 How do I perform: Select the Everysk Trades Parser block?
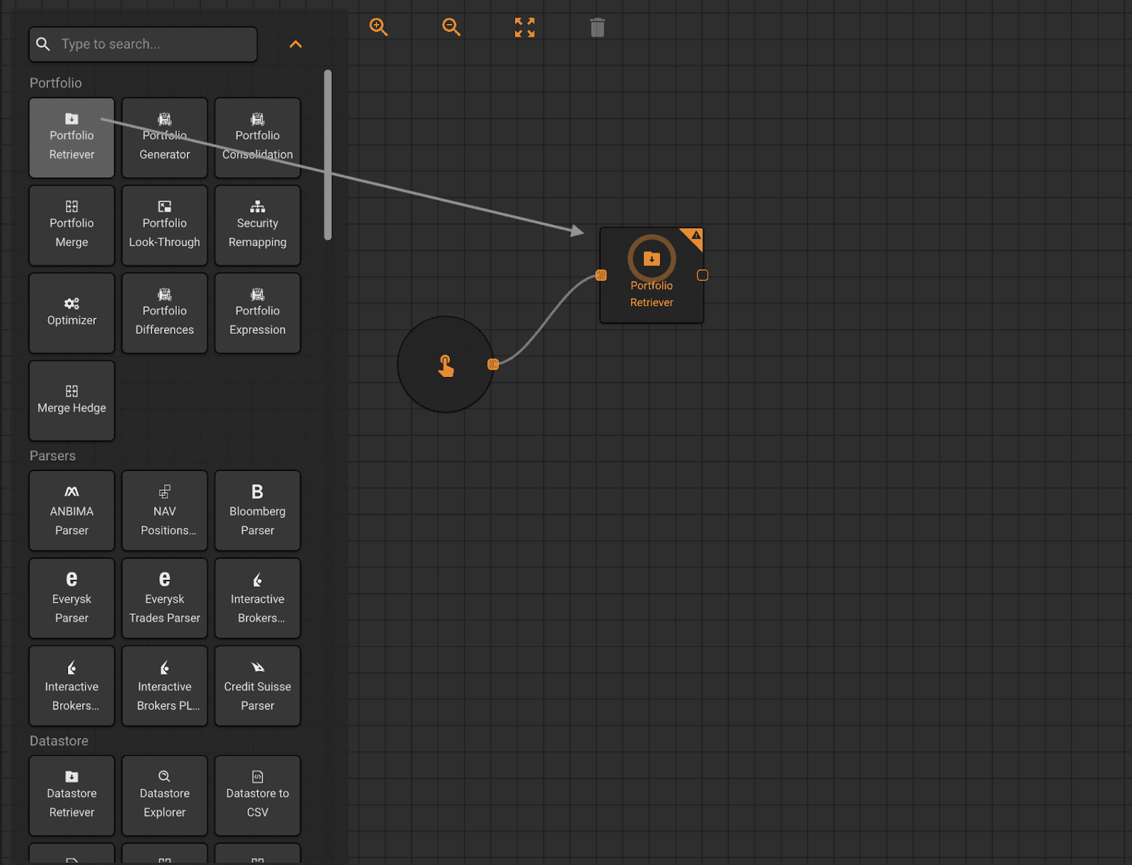(165, 598)
